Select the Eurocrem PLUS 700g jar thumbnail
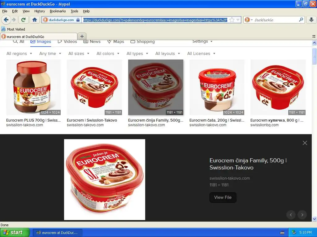 33,87
